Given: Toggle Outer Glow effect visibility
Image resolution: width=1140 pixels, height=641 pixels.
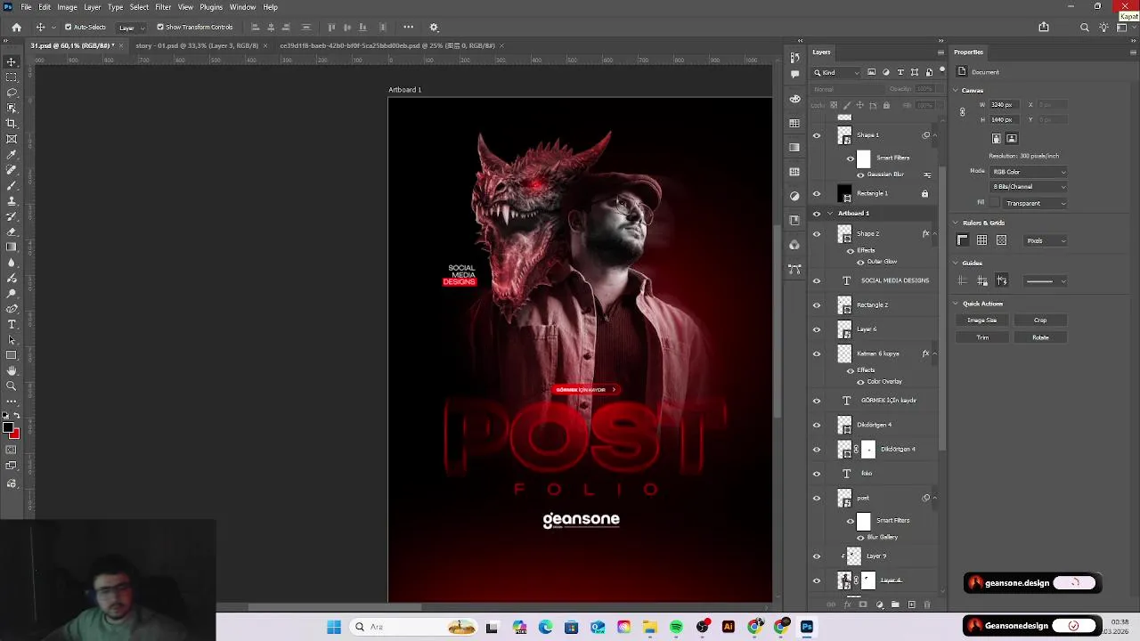Looking at the screenshot, I should pos(860,262).
